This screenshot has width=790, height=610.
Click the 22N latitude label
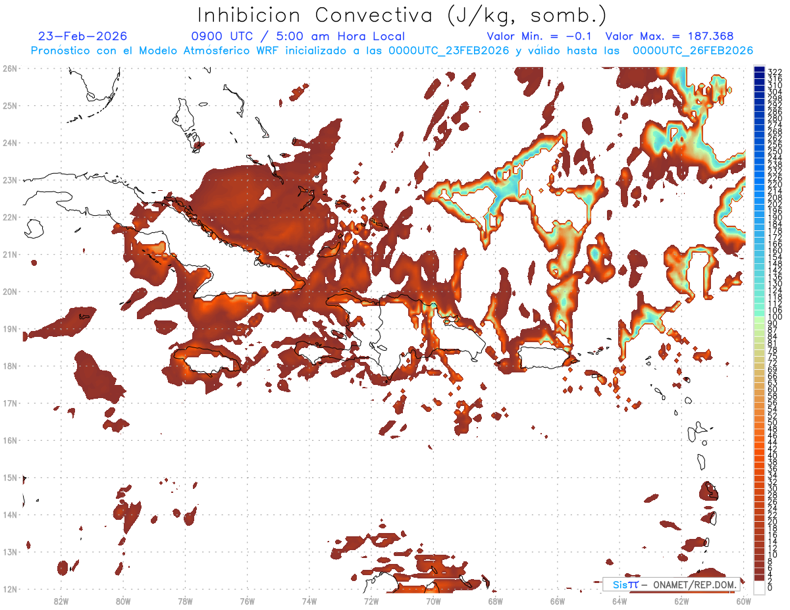[x=9, y=217]
